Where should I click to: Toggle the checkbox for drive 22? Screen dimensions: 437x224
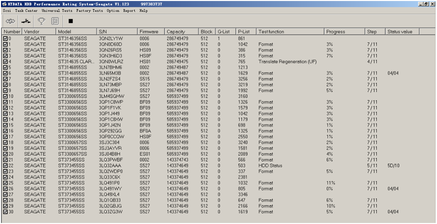[6, 166]
